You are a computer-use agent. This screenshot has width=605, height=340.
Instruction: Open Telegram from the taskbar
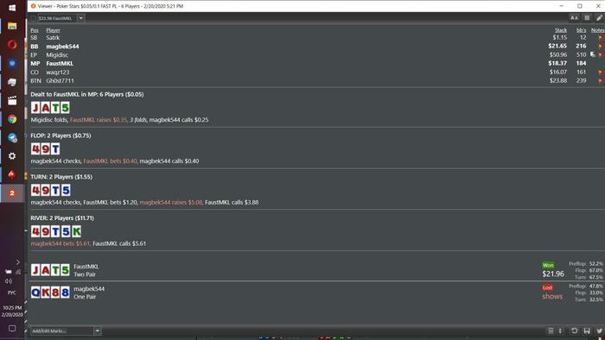click(x=12, y=138)
